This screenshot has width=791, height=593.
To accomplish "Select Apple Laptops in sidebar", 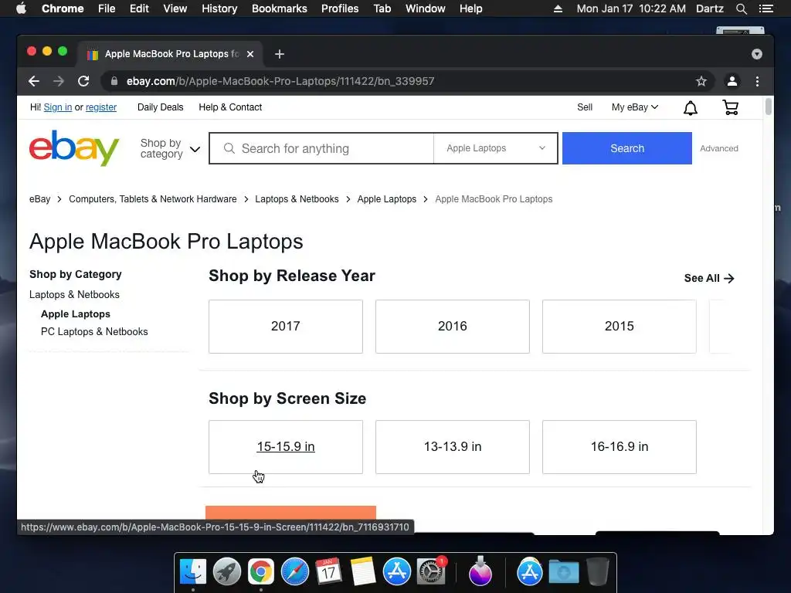I will click(x=76, y=313).
